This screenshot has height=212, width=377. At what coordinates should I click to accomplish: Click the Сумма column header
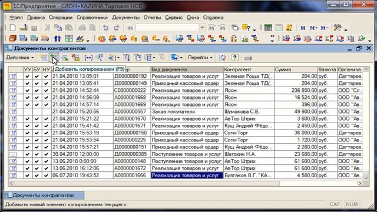tap(296, 69)
